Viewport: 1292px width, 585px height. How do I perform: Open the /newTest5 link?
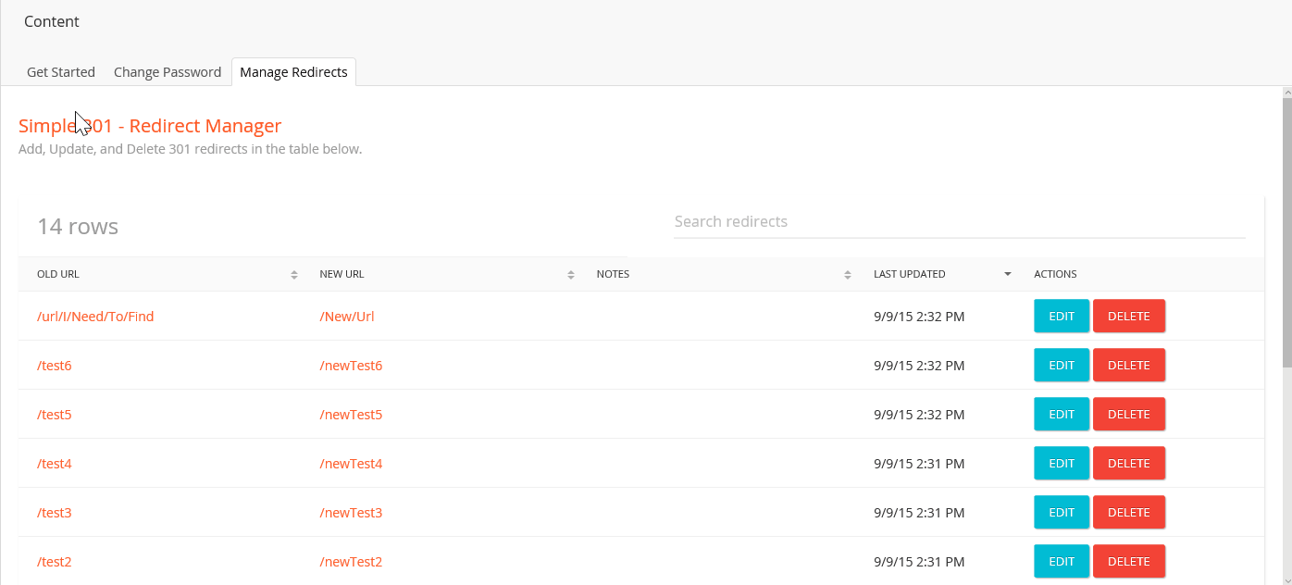click(x=351, y=415)
